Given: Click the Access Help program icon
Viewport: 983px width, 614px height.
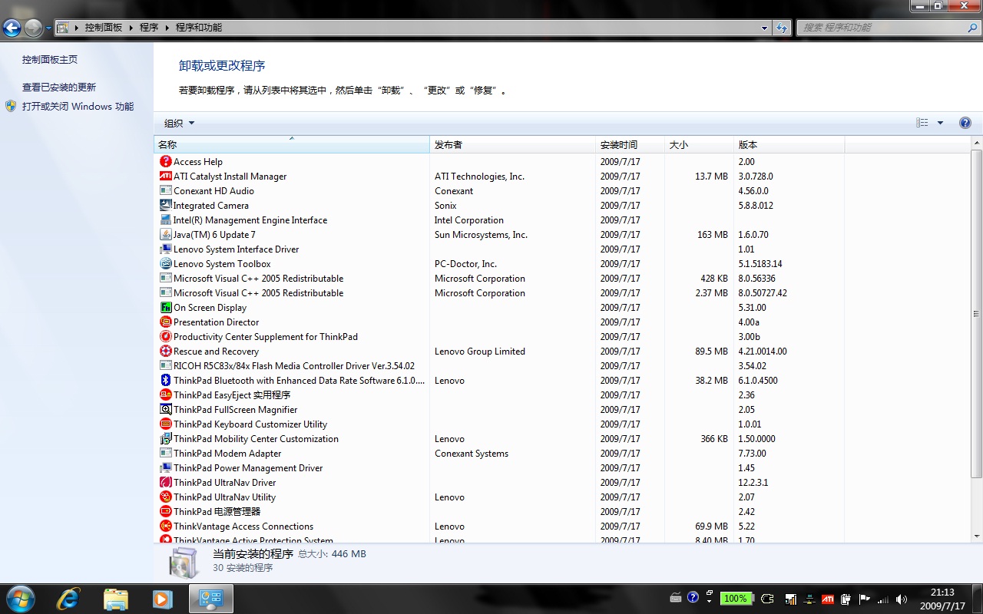Looking at the screenshot, I should point(165,162).
